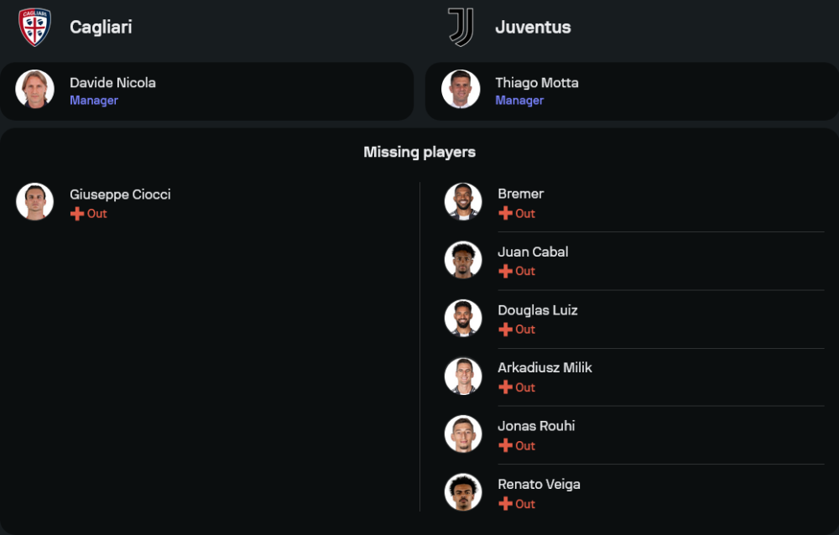839x535 pixels.
Task: Click the injury cross under Douglas Luiz
Action: 505,330
